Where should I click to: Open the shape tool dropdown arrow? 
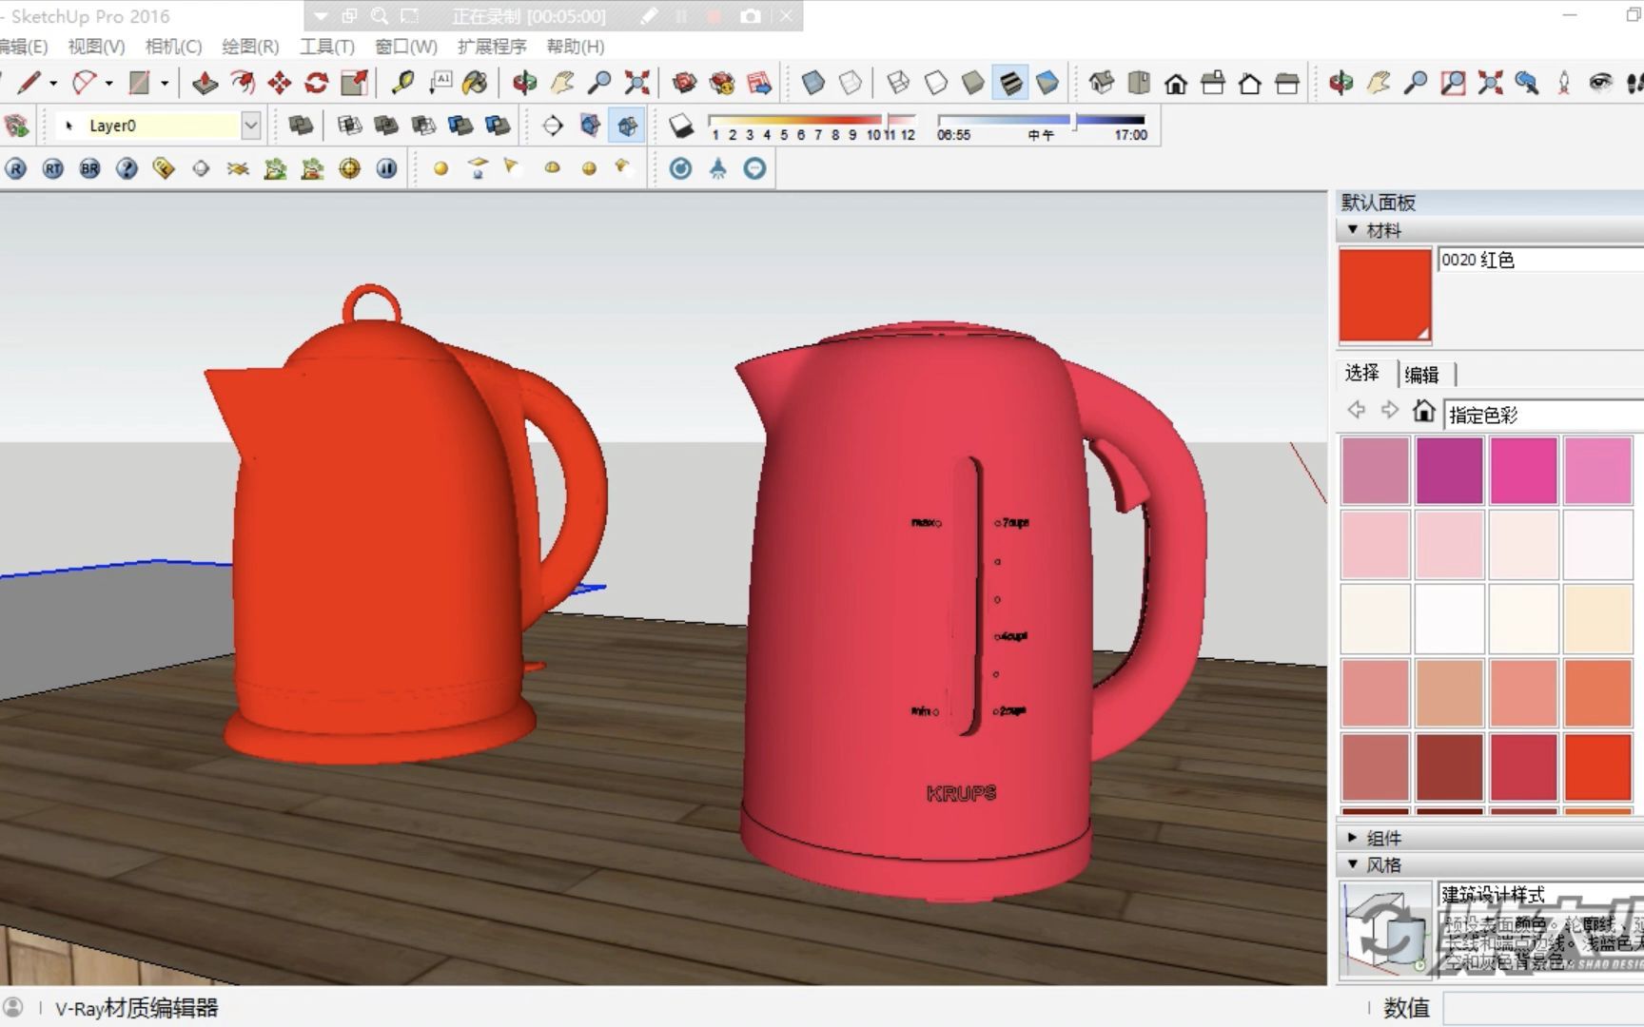point(165,84)
